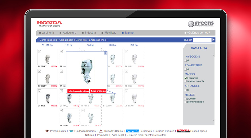The width and height of the screenshot is (251, 138).
Task: Enable the Power Trim si checkbox
Action: pyautogui.click(x=186, y=69)
